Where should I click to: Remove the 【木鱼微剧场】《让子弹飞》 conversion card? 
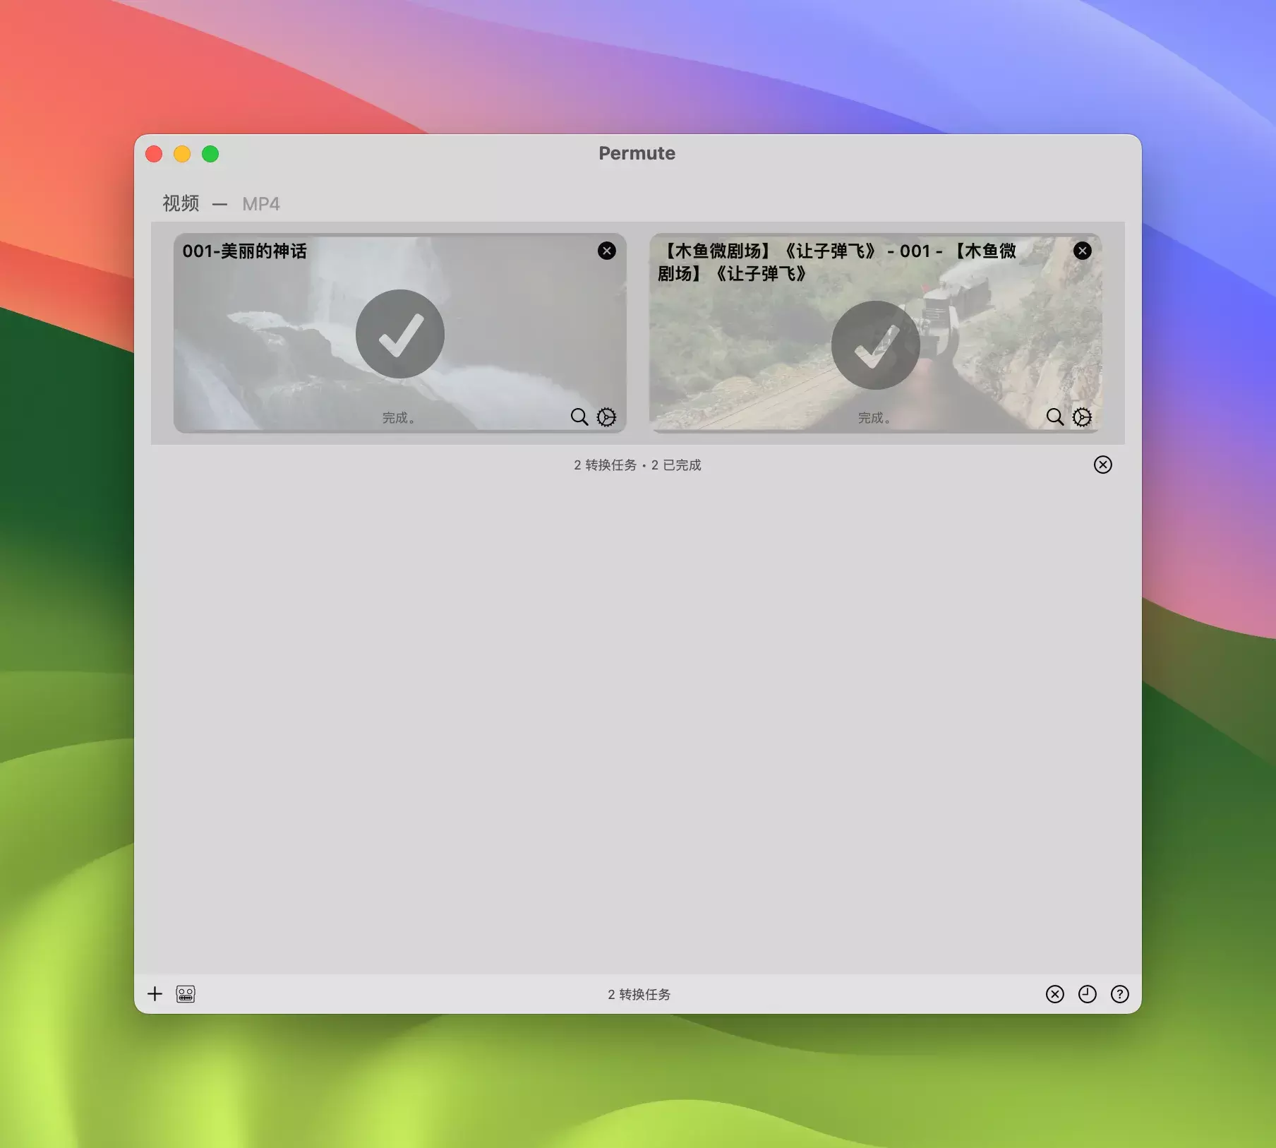click(x=1083, y=251)
